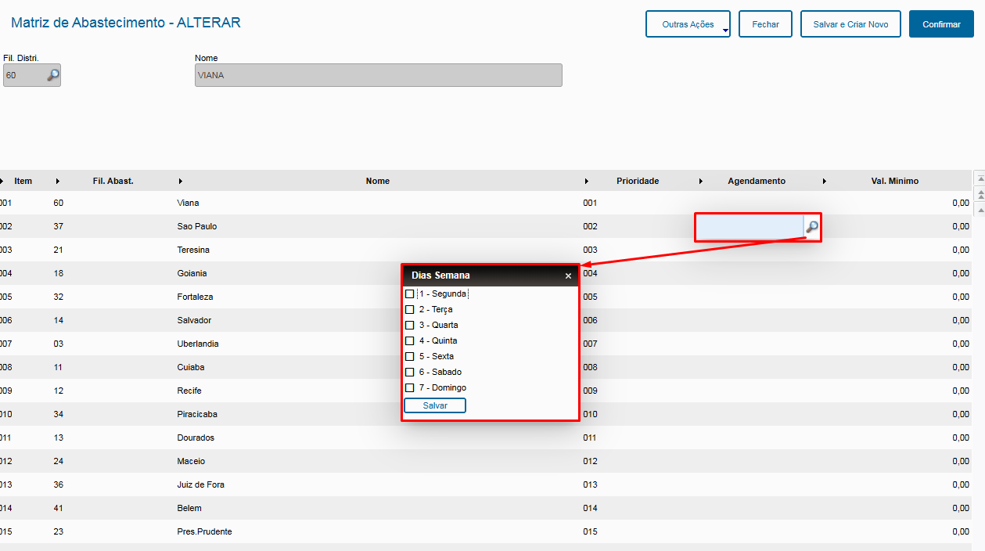Mark the 6 - Sabado checkbox
Screen dimensions: 985x551
click(409, 373)
